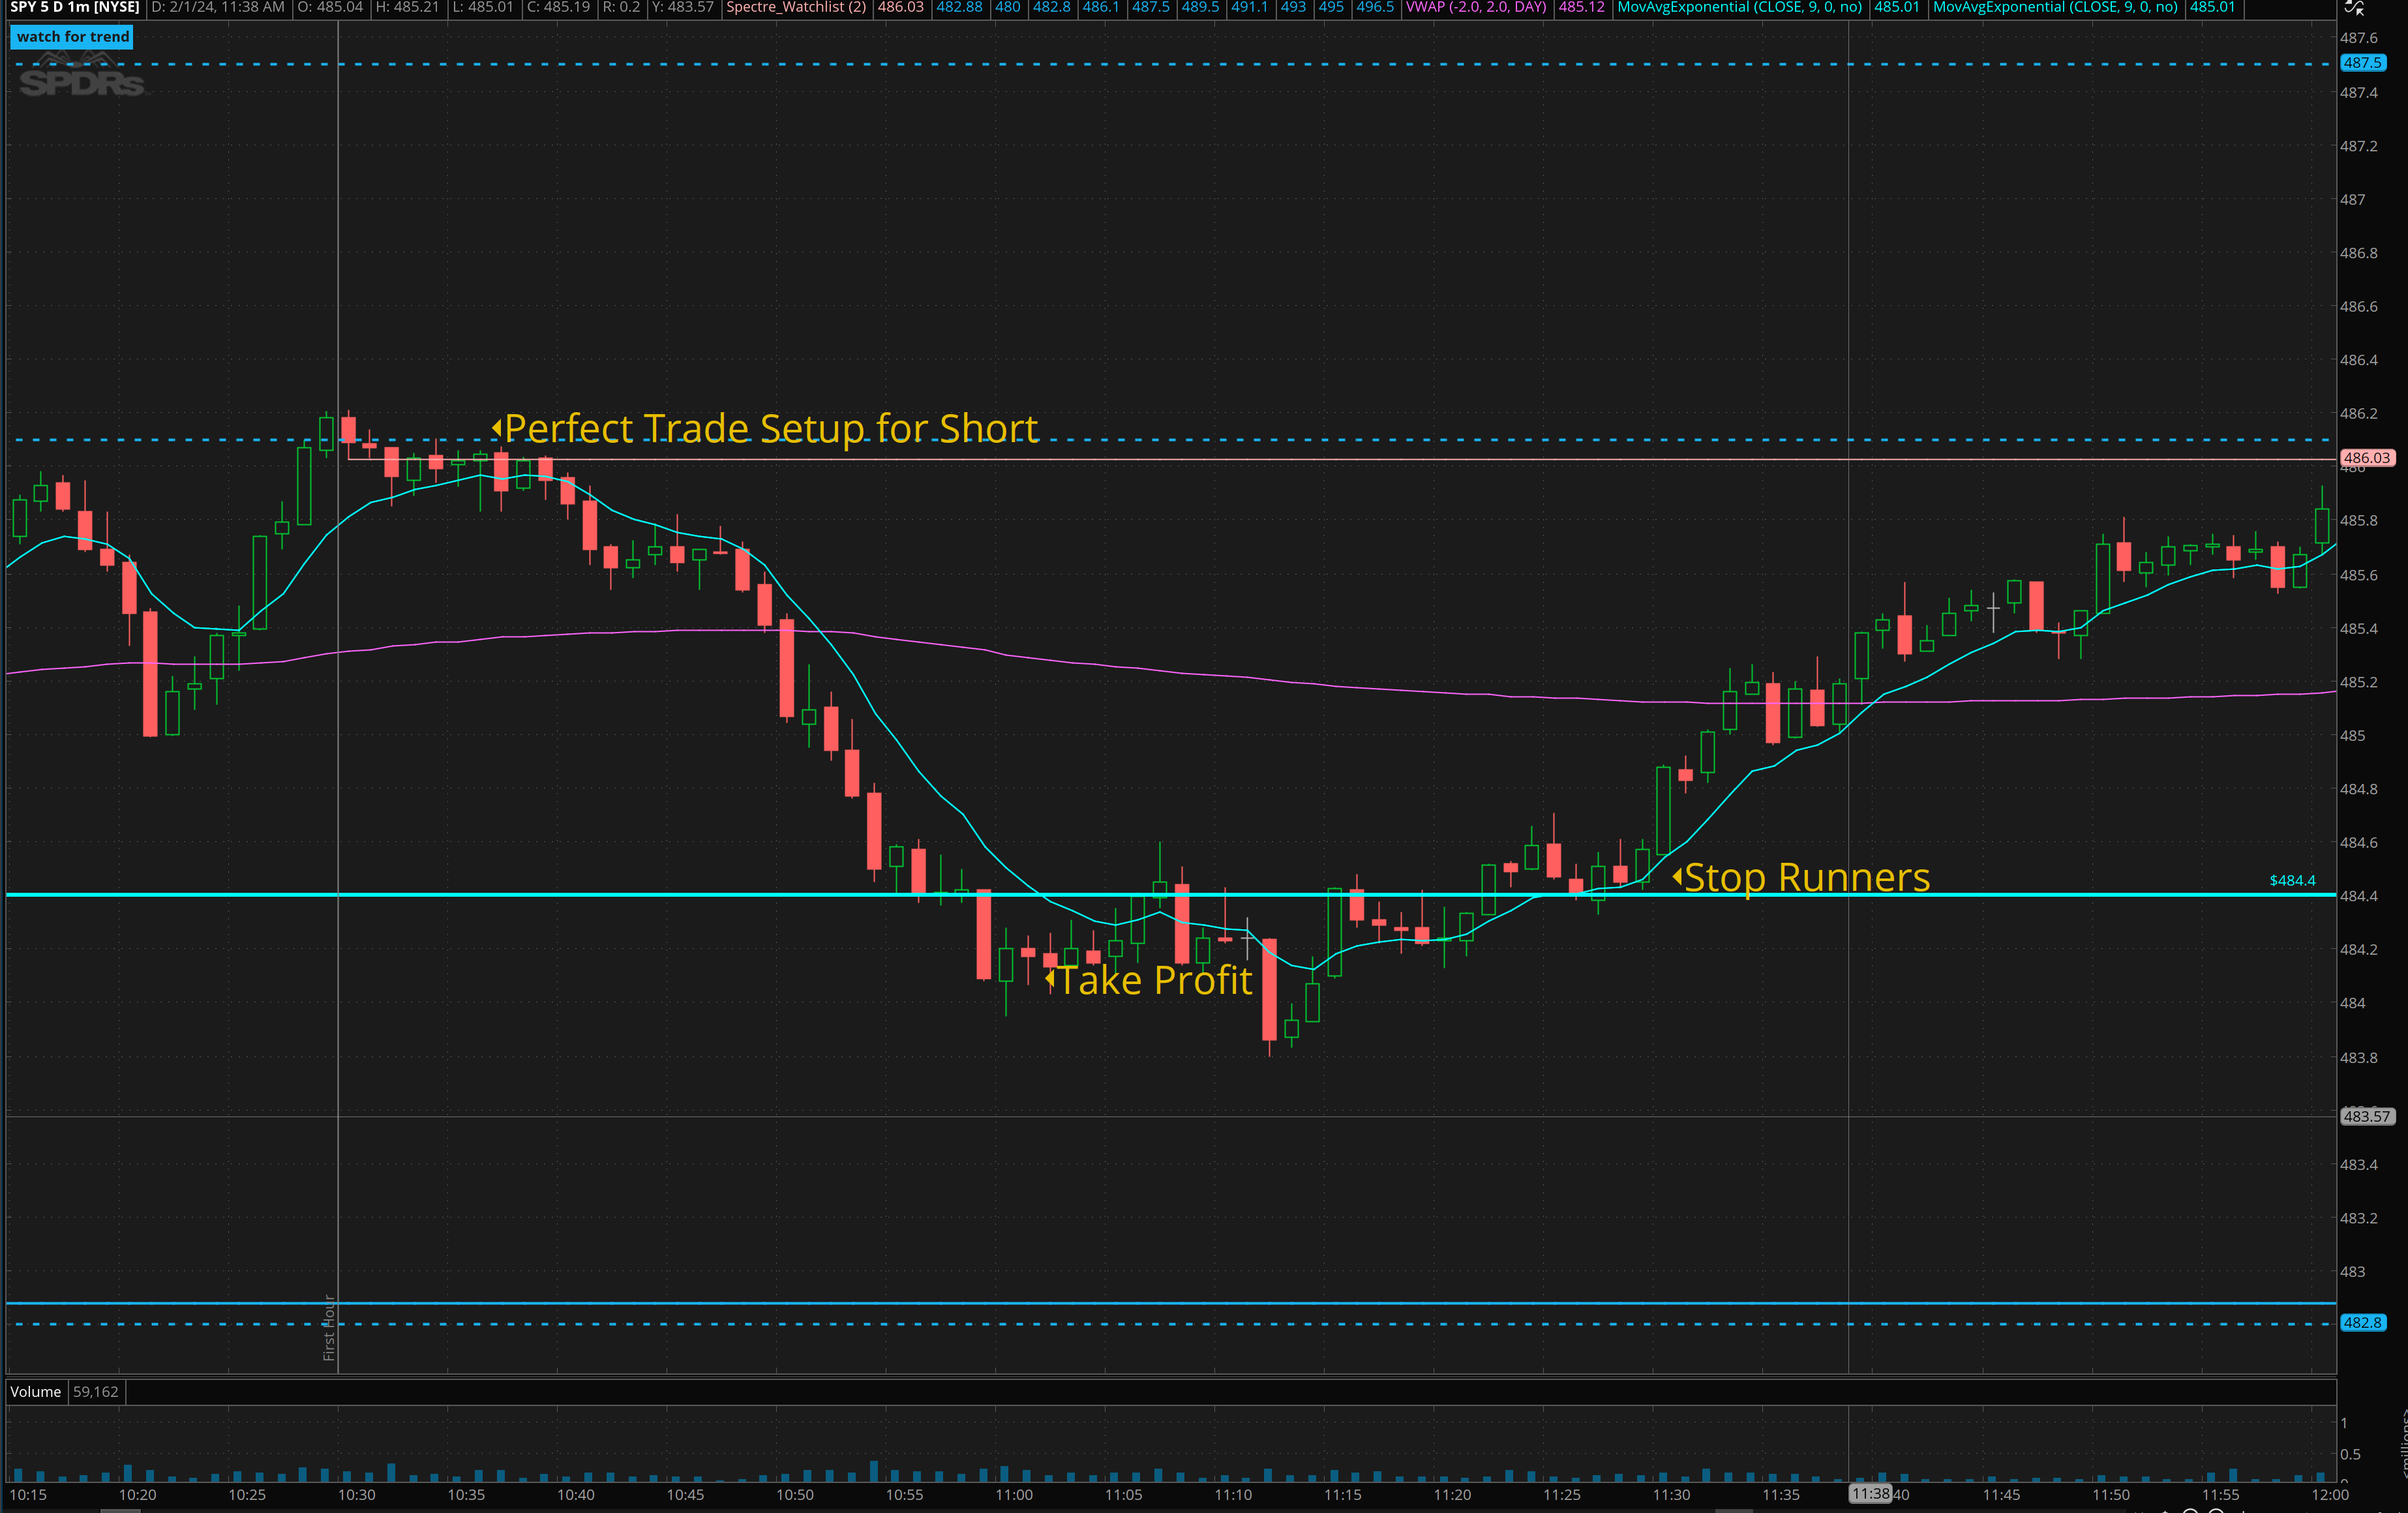Open the VWAP (-2.0, 2.0, DAY) study label
Image resolution: width=2408 pixels, height=1513 pixels.
click(1475, 8)
